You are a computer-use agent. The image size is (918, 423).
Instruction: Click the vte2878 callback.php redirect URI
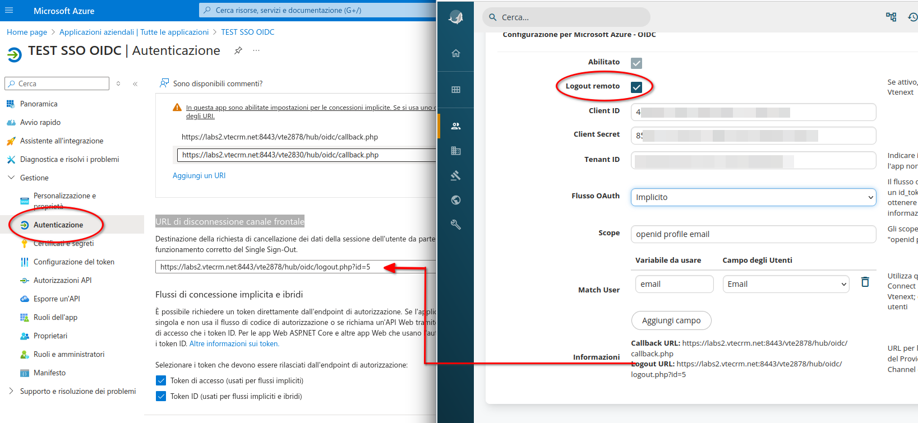coord(280,137)
